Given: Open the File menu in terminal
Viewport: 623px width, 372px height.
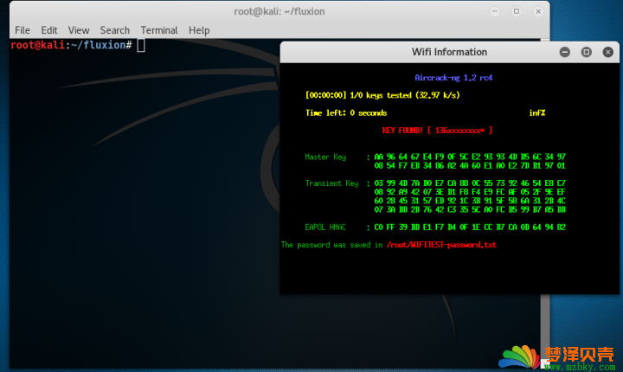Looking at the screenshot, I should point(22,30).
